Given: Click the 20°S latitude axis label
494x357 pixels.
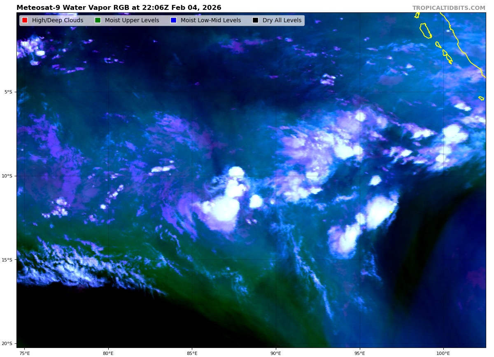Looking at the screenshot, I should coord(7,343).
